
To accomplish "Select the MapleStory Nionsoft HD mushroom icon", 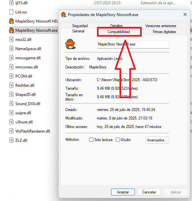I will [11, 21].
